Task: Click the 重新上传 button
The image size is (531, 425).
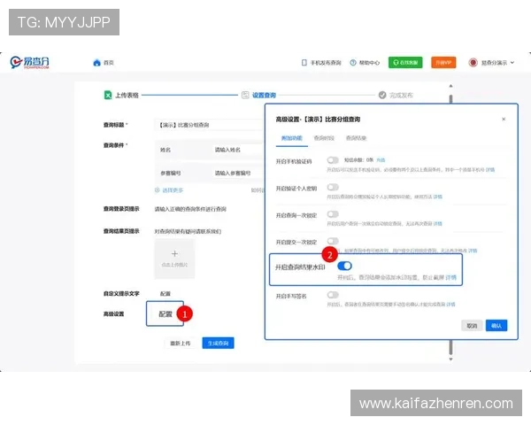Action: (x=181, y=344)
